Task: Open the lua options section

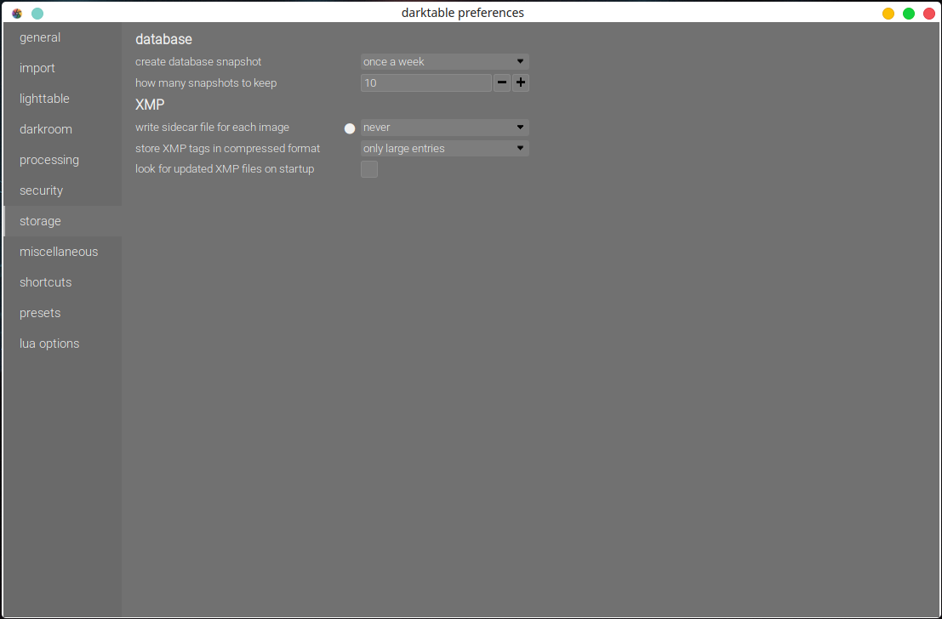Action: tap(49, 344)
